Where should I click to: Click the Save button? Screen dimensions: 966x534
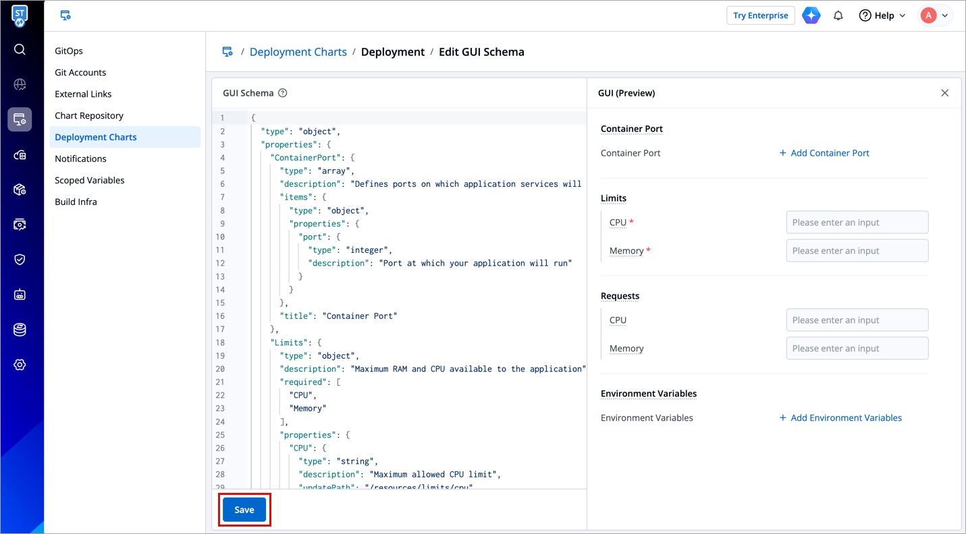pyautogui.click(x=244, y=510)
